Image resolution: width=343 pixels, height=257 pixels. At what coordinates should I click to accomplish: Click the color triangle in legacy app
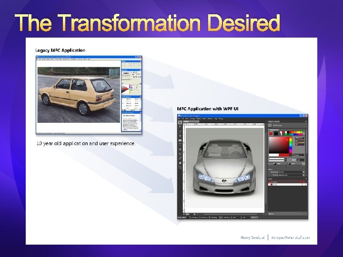pos(125,89)
